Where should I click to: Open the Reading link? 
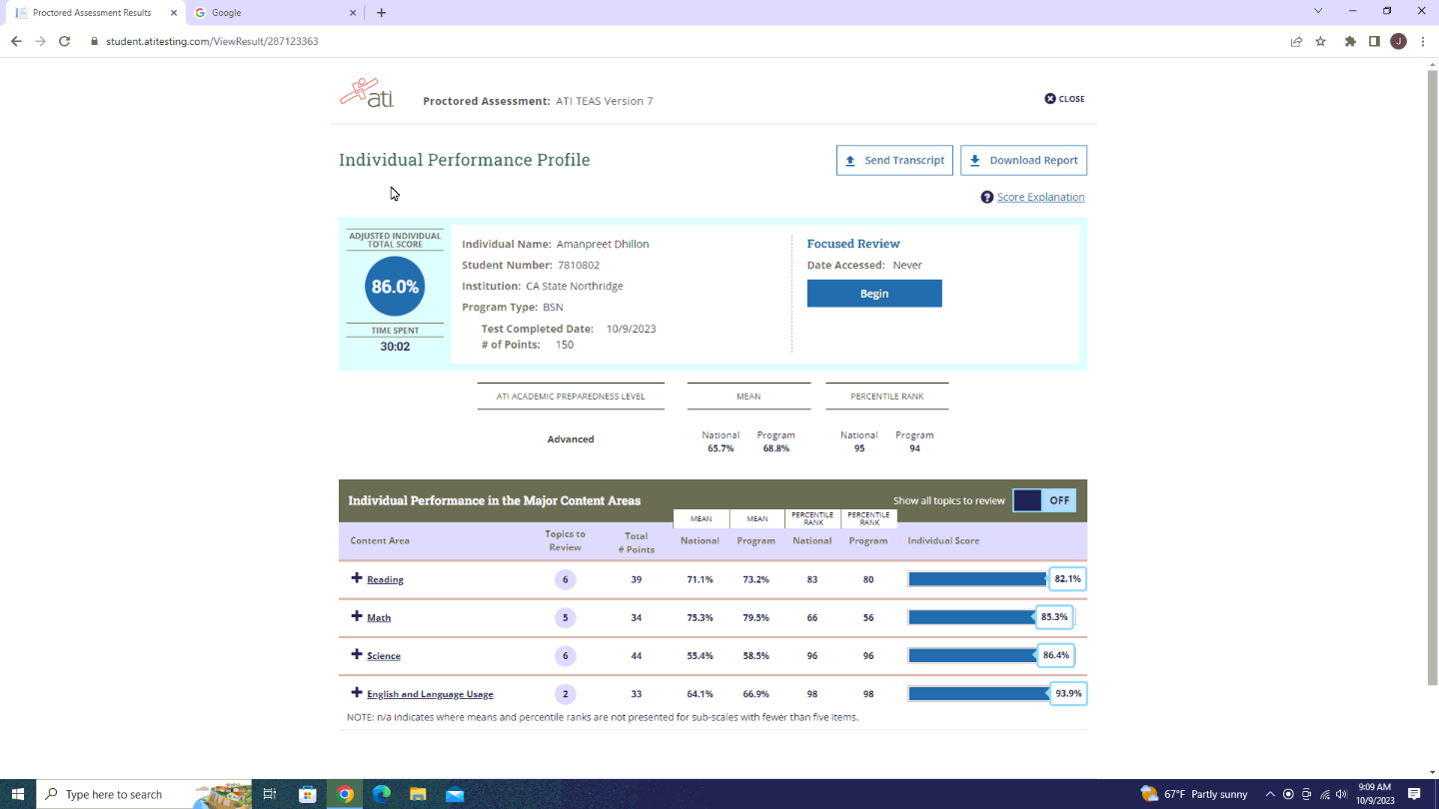click(x=385, y=579)
